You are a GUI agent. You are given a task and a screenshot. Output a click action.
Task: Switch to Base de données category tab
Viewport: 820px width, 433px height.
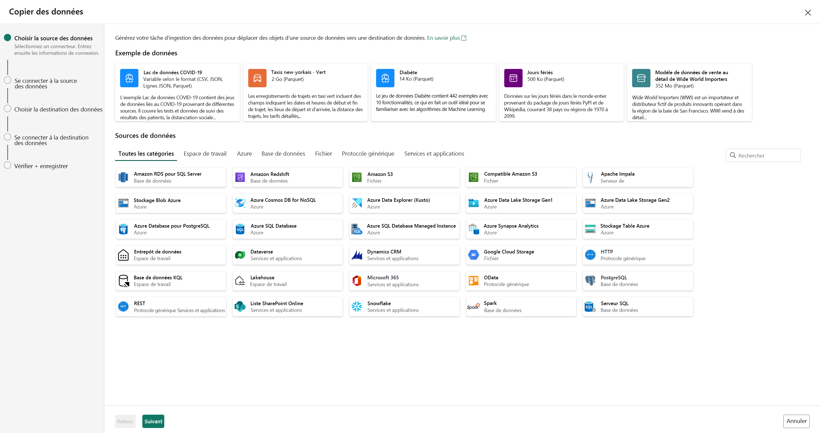(283, 153)
